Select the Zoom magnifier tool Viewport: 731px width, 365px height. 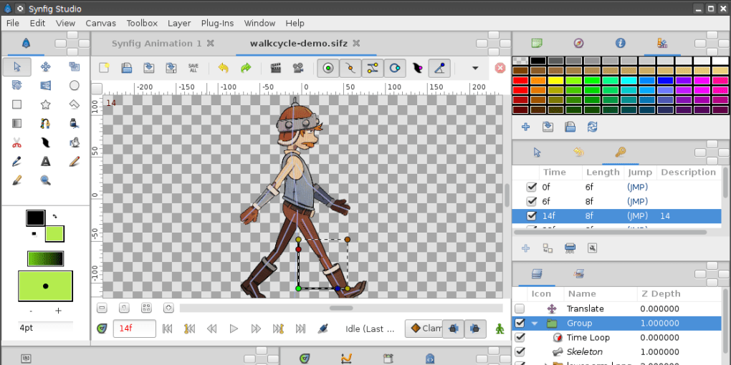(x=46, y=180)
